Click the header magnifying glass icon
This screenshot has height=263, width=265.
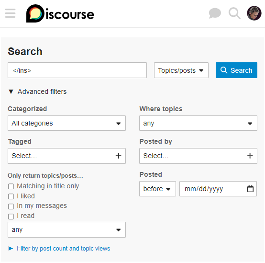point(234,13)
